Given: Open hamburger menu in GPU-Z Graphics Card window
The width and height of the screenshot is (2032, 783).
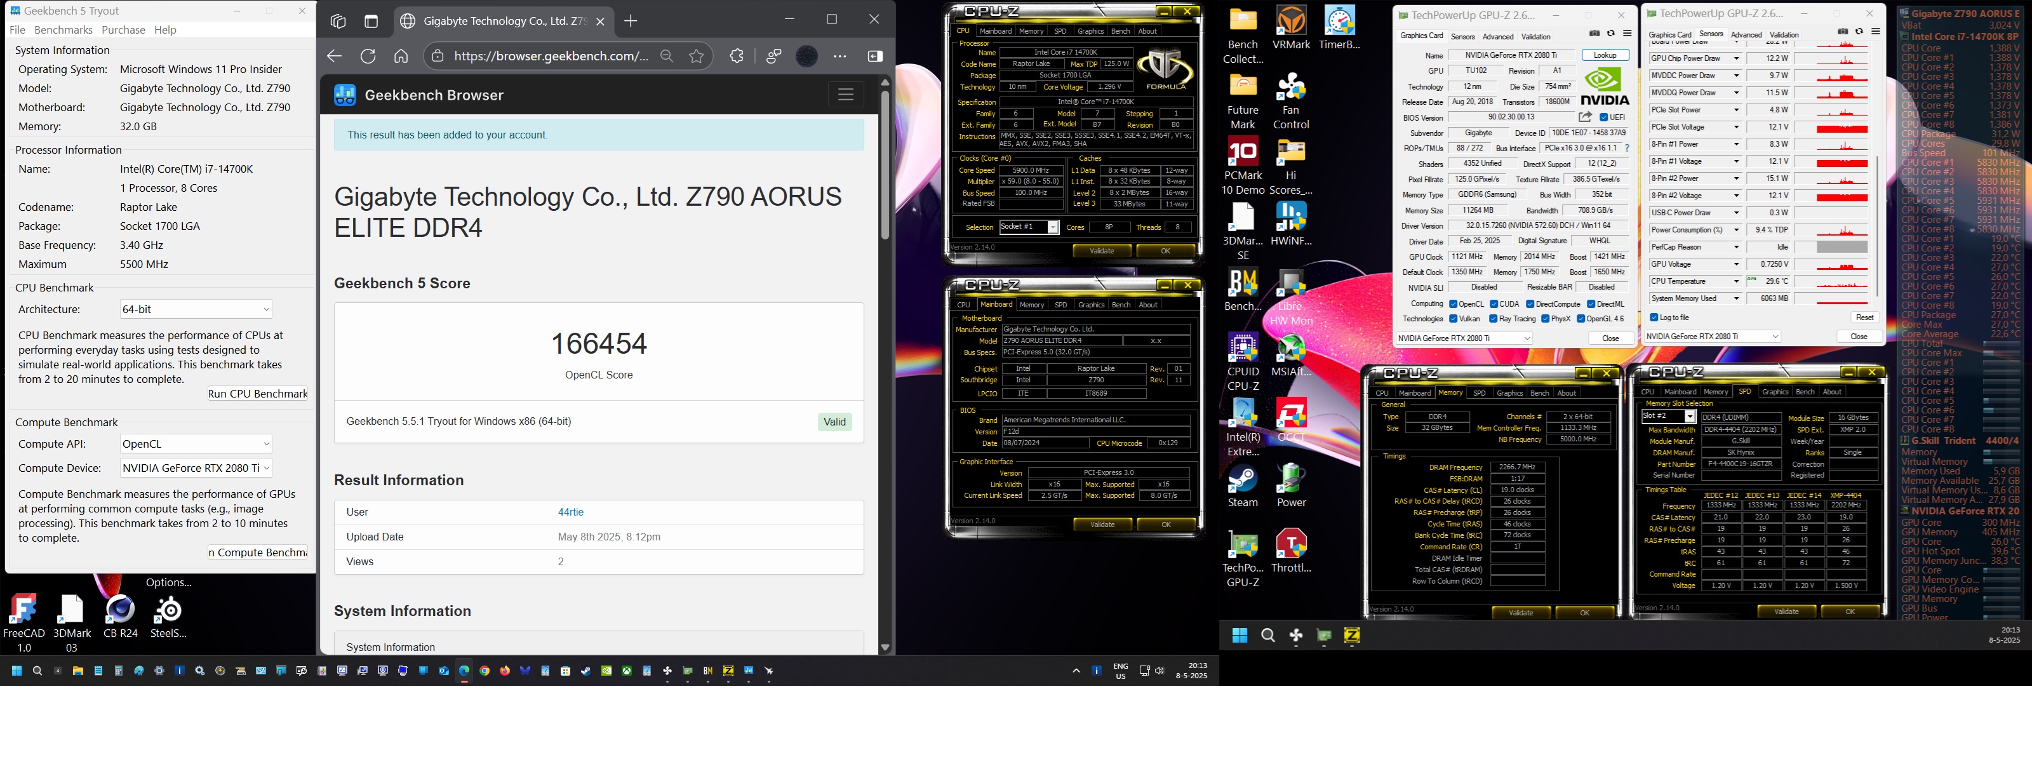Looking at the screenshot, I should 1626,34.
